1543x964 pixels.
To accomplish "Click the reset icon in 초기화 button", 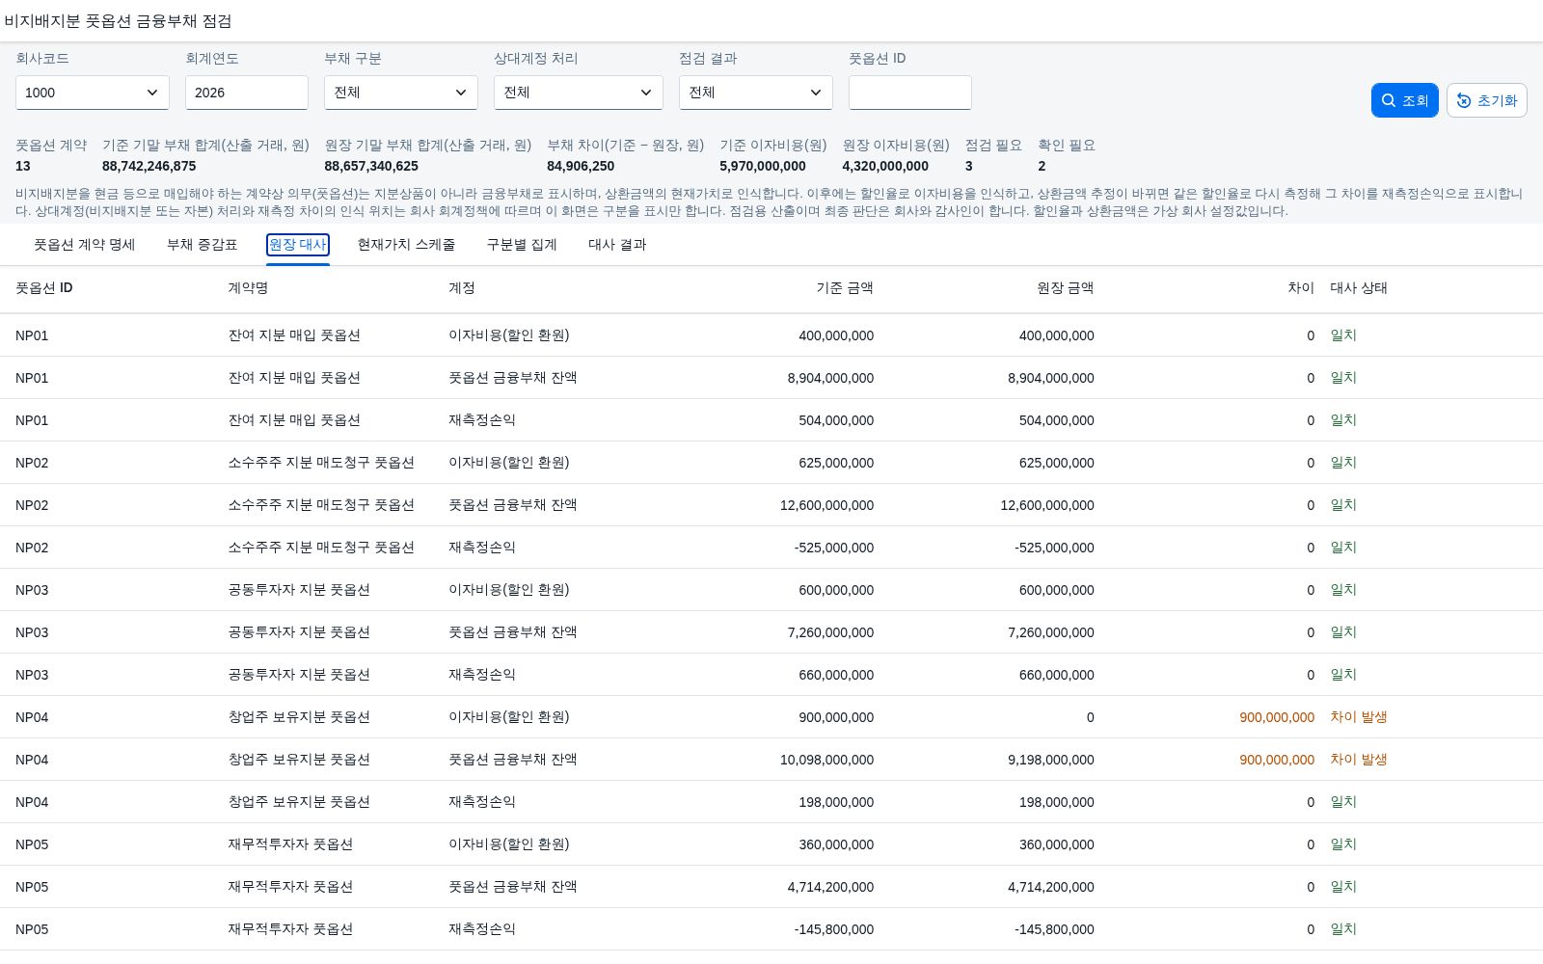I will [1464, 100].
